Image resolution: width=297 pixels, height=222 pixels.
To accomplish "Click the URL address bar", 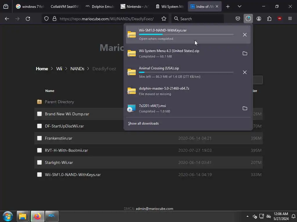I will [106, 19].
